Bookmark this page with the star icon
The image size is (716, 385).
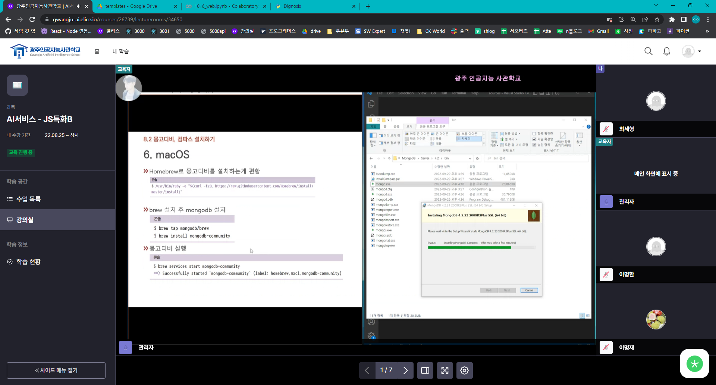657,19
